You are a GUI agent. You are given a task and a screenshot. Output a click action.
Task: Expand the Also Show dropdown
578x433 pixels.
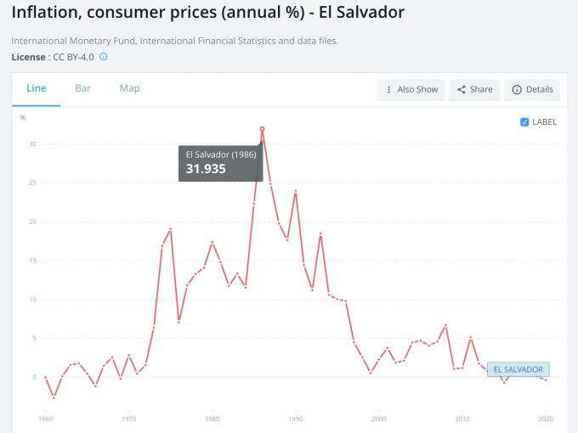411,89
